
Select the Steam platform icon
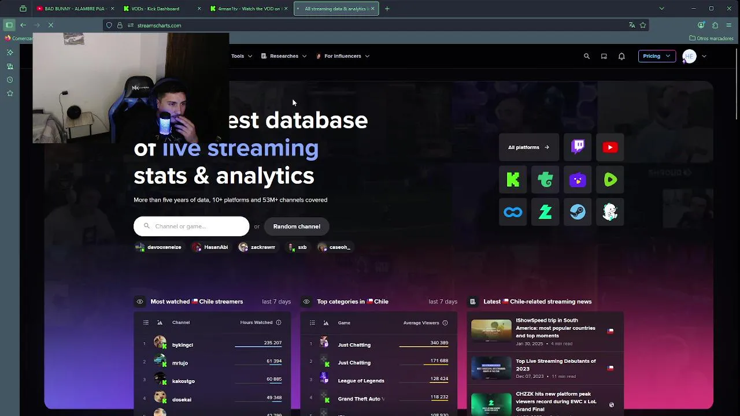click(x=578, y=212)
